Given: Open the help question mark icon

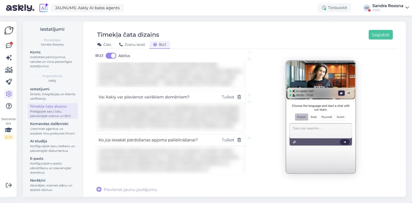Looking at the screenshot, I should (9, 106).
